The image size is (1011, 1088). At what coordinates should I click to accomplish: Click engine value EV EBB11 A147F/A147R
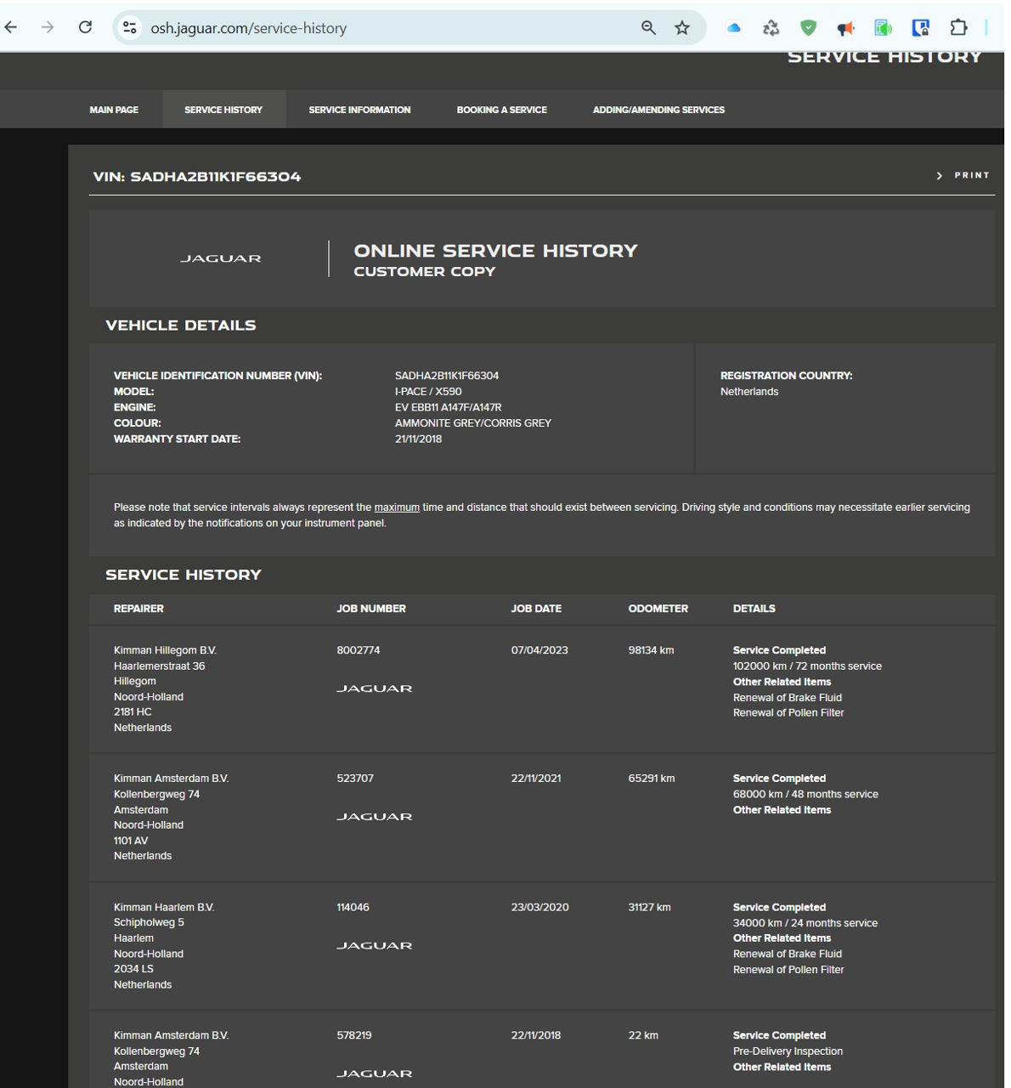tap(449, 407)
